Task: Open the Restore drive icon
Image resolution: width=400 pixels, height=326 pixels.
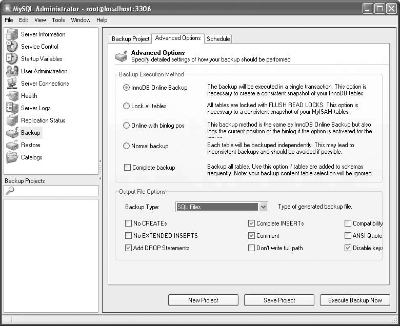Action: point(12,145)
